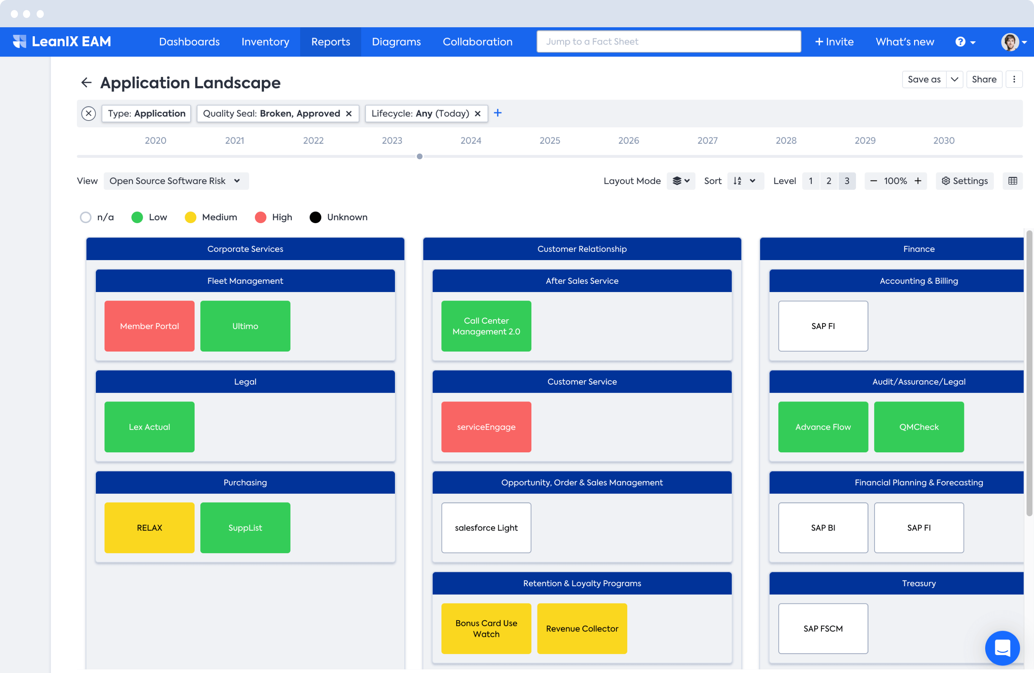The image size is (1034, 673).
Task: Open the QMCheck tile
Action: click(919, 427)
